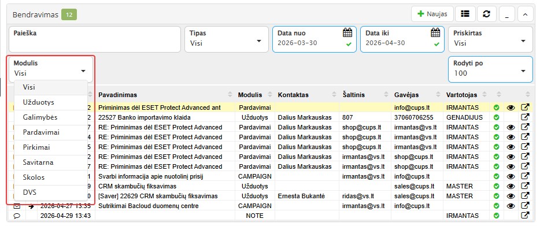Minimize the Bendravimas panel with underscore button
Image resolution: width=540 pixels, height=226 pixels.
[x=507, y=14]
